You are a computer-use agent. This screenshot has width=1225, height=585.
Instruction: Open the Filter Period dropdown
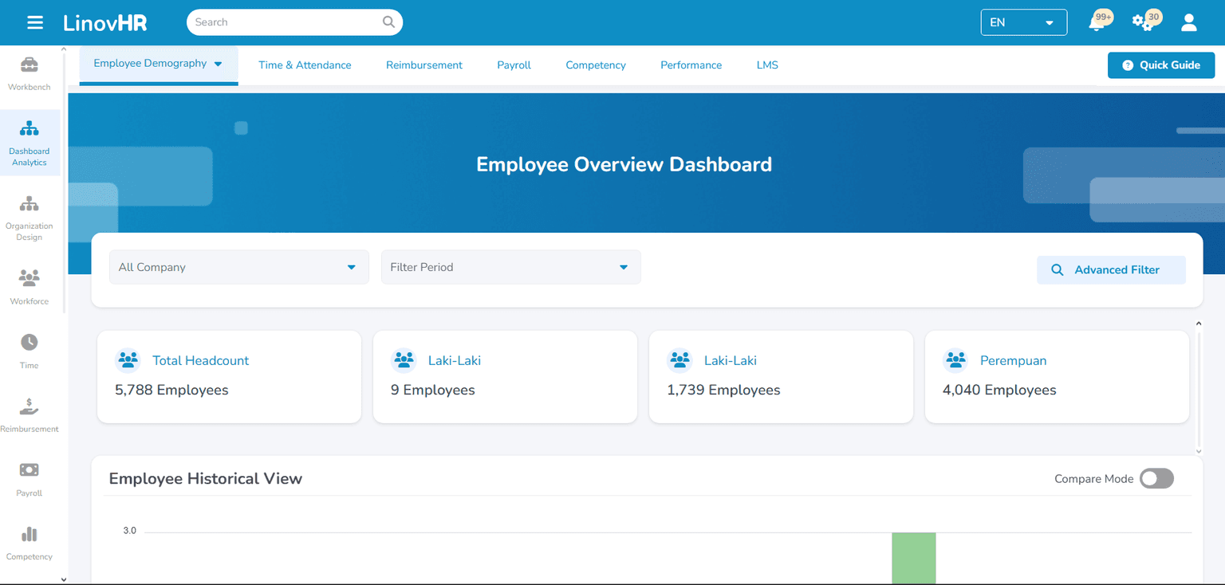click(x=511, y=267)
